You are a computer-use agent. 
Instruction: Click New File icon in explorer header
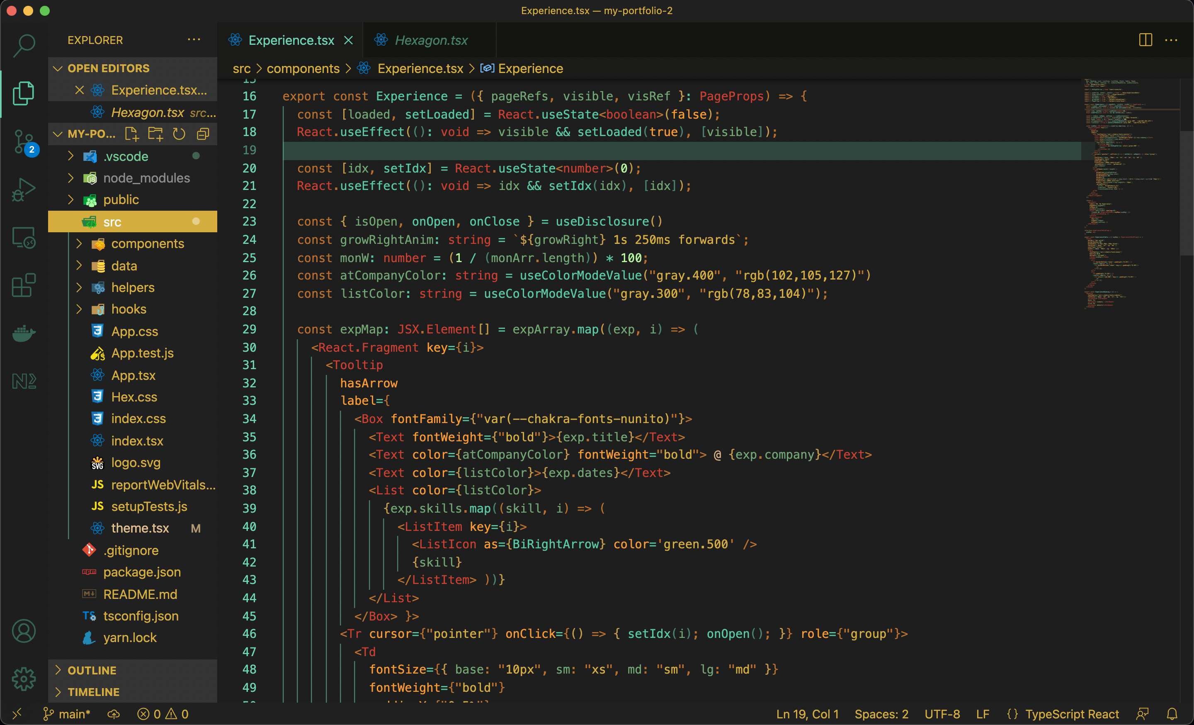tap(131, 134)
